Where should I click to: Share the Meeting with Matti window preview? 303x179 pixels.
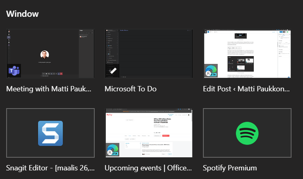[x=50, y=53]
